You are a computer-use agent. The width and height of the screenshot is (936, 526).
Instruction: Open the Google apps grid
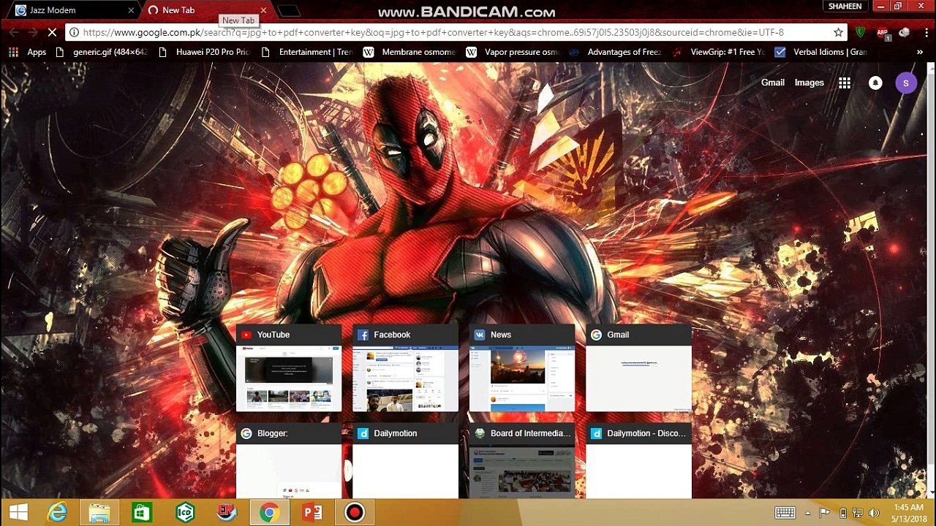click(845, 83)
